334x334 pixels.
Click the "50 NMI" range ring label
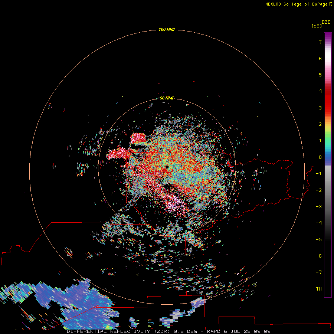pos(167,98)
